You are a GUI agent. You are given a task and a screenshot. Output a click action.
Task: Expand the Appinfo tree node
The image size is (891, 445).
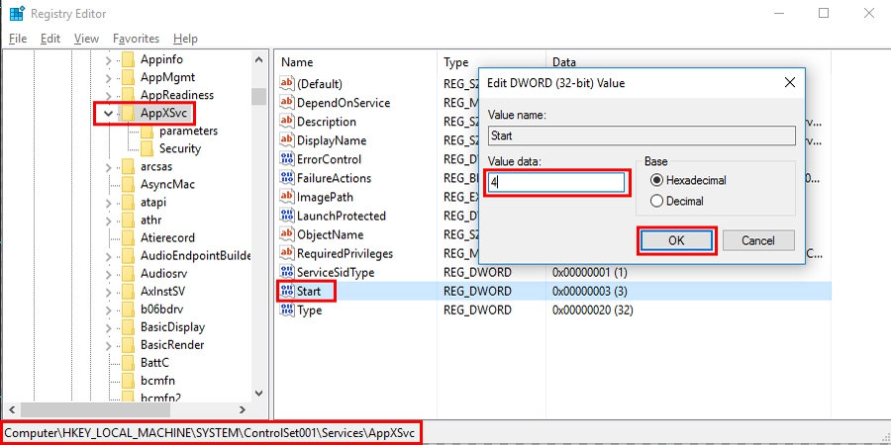(108, 59)
